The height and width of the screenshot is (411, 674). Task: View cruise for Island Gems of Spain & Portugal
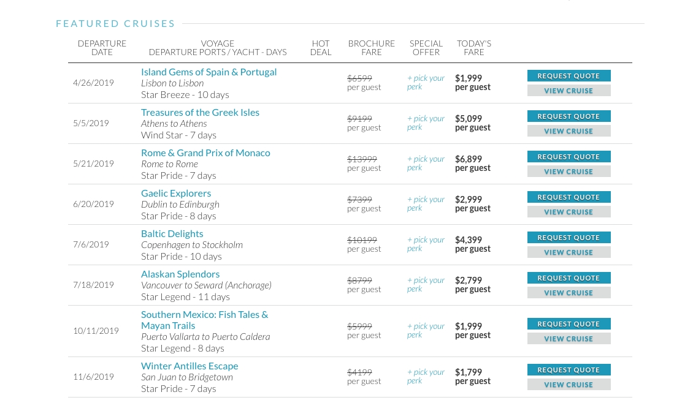569,91
